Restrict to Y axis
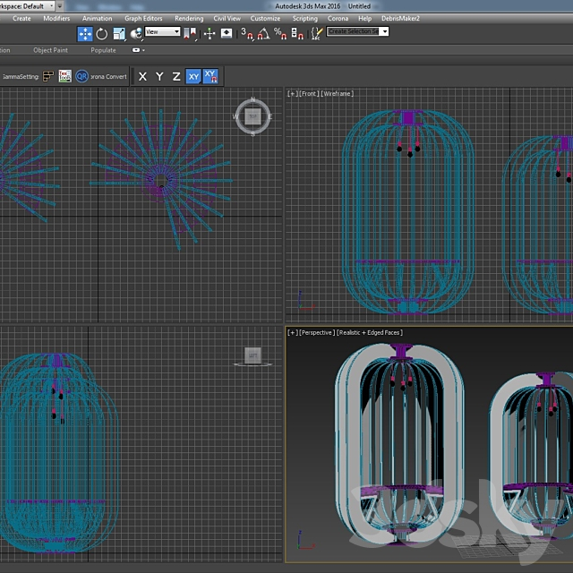Screen dimensions: 573x573 159,76
